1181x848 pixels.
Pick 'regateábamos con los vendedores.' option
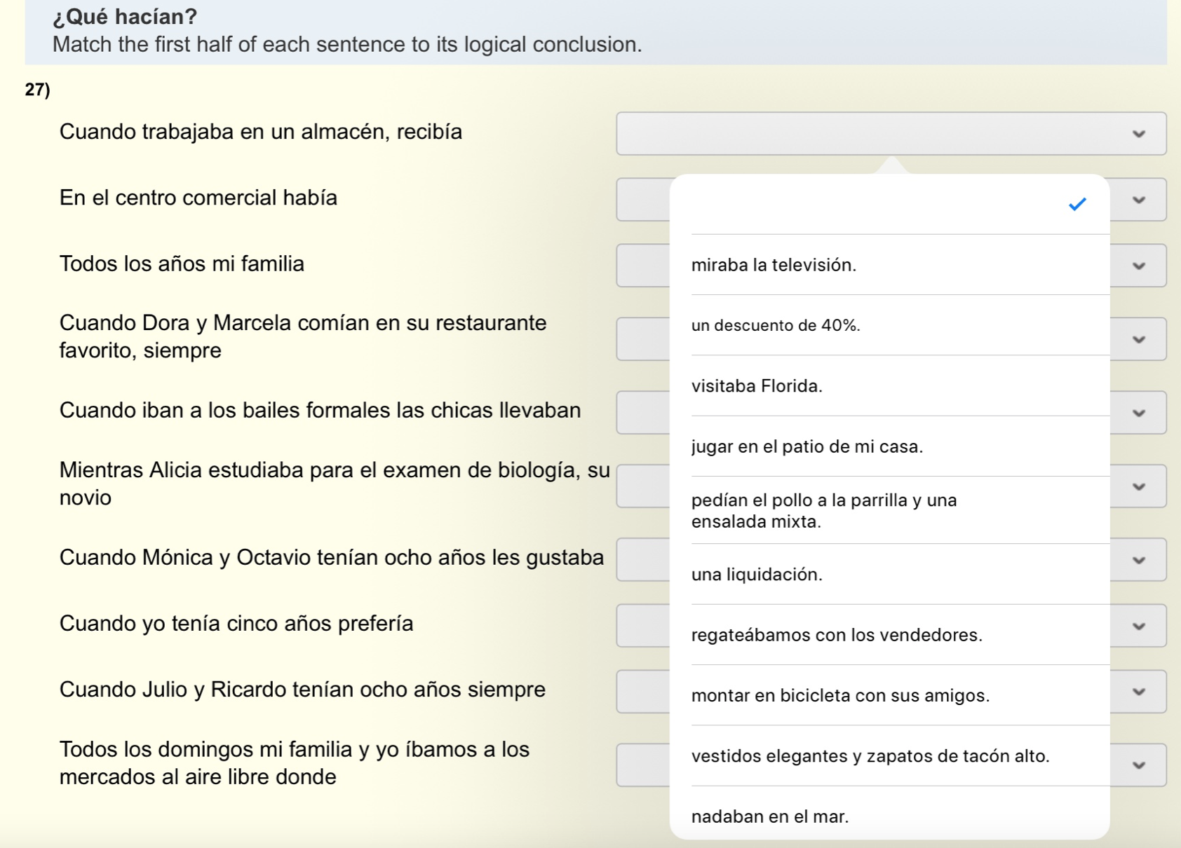(837, 635)
